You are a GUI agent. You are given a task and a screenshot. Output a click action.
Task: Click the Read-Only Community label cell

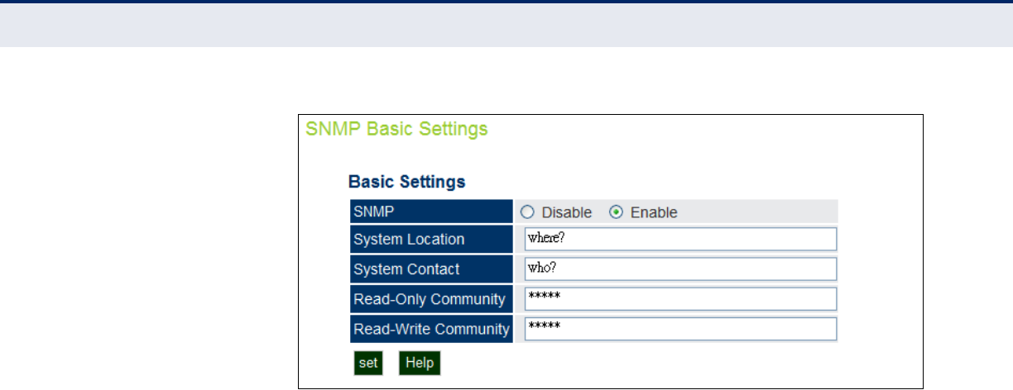[431, 299]
